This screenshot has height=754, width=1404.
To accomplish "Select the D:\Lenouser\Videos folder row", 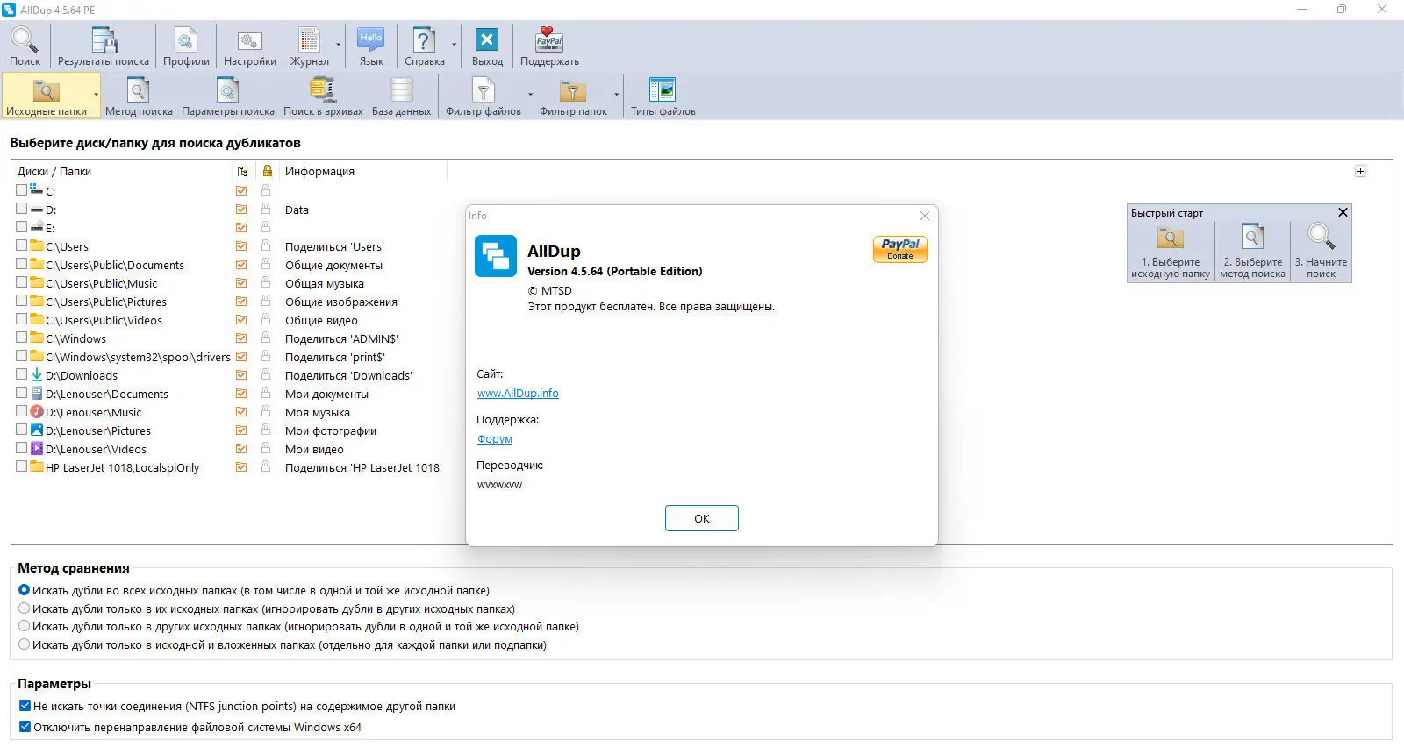I will pyautogui.click(x=96, y=449).
